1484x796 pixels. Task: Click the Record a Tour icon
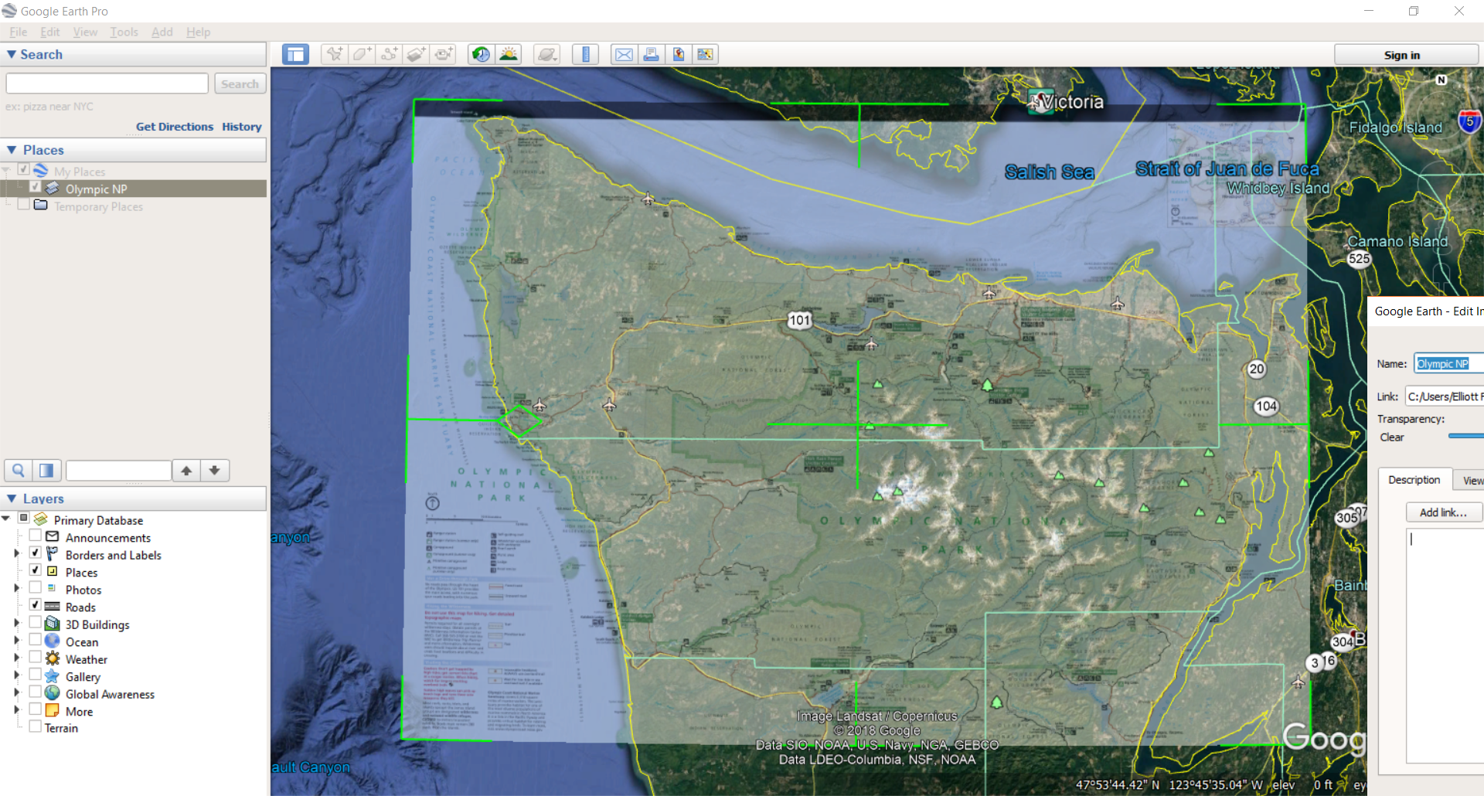pyautogui.click(x=444, y=54)
